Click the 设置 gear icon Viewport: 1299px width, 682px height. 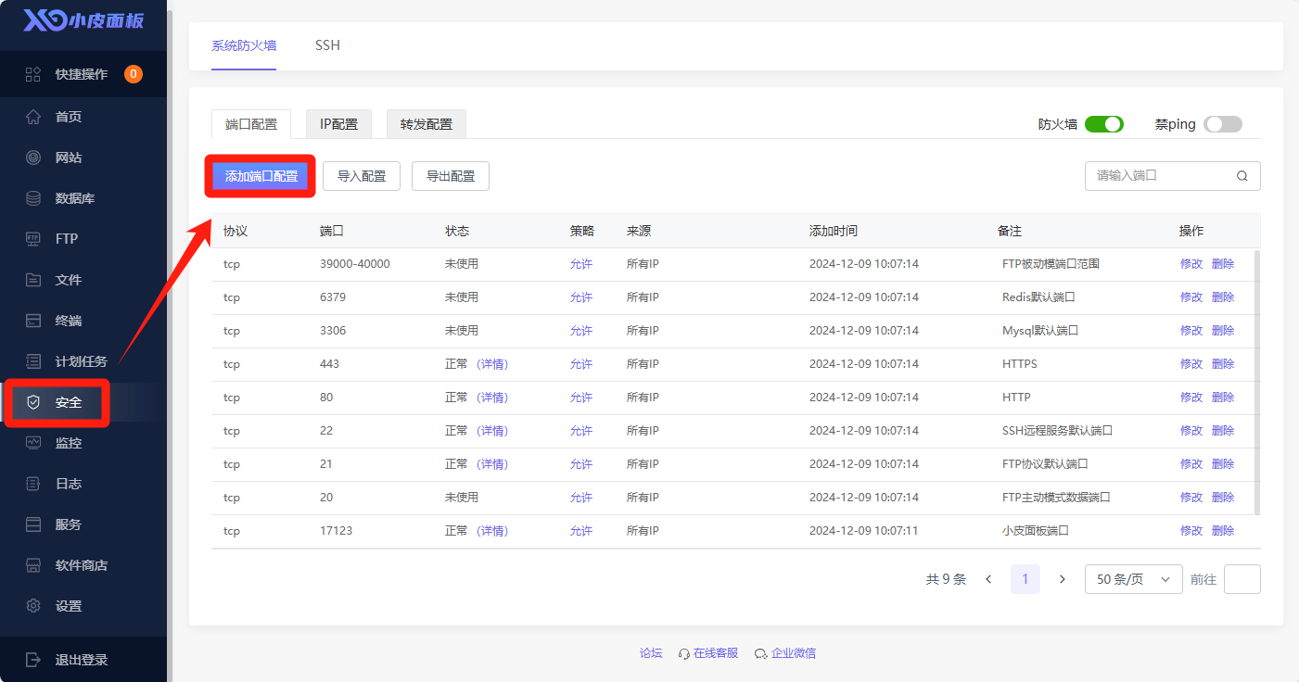[33, 606]
